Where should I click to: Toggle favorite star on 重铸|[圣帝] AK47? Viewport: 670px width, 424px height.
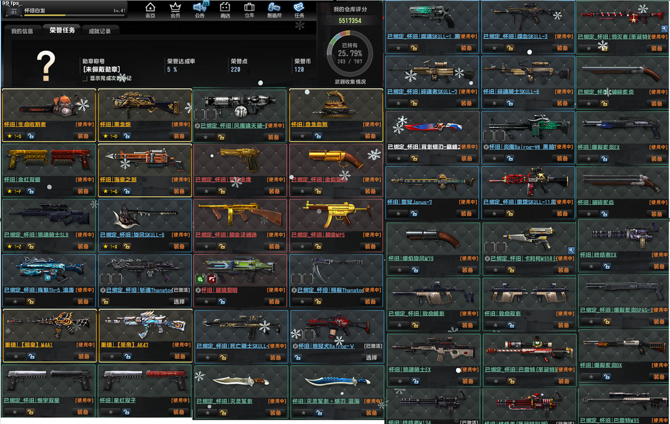112,356
